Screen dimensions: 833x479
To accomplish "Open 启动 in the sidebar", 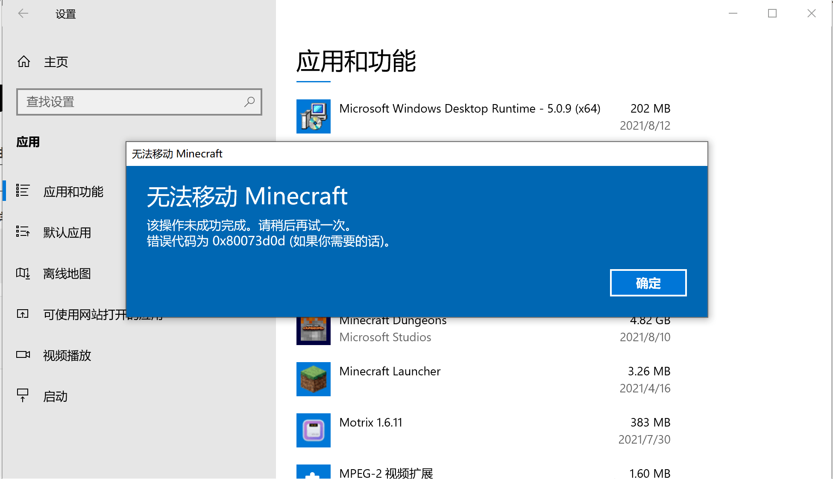I will [x=55, y=397].
